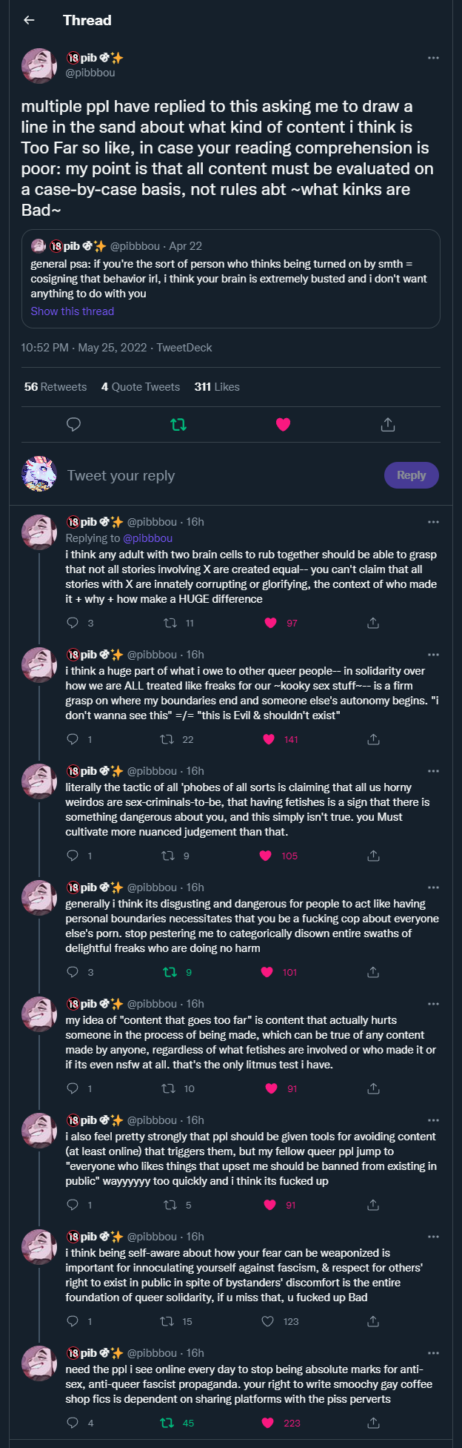Like the tweet showing 123 likes
Image resolution: width=462 pixels, height=1448 pixels.
click(268, 1321)
